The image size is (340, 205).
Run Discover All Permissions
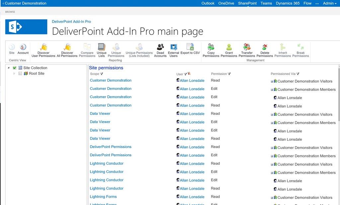pyautogui.click(x=67, y=50)
